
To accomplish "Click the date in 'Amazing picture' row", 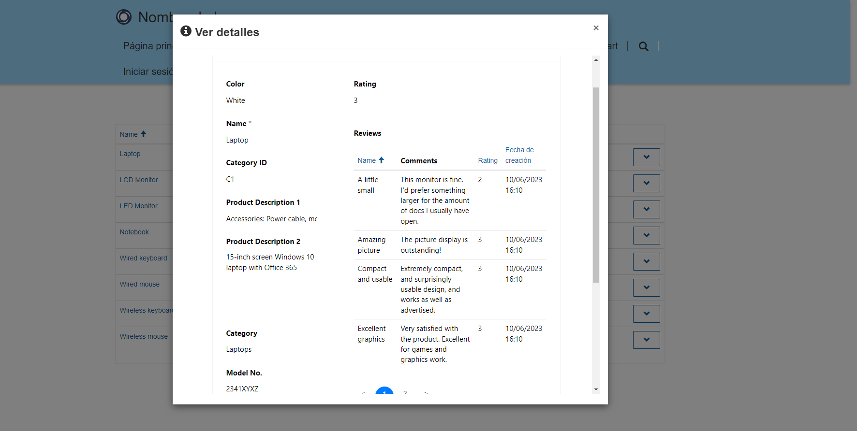I will pos(524,245).
